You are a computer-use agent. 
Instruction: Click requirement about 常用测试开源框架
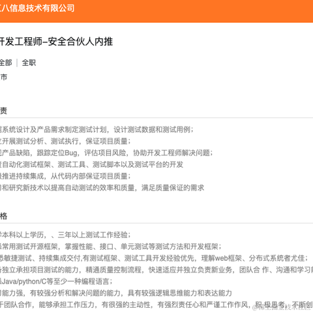tap(111, 246)
